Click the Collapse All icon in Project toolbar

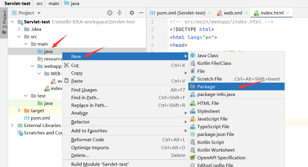[120, 13]
